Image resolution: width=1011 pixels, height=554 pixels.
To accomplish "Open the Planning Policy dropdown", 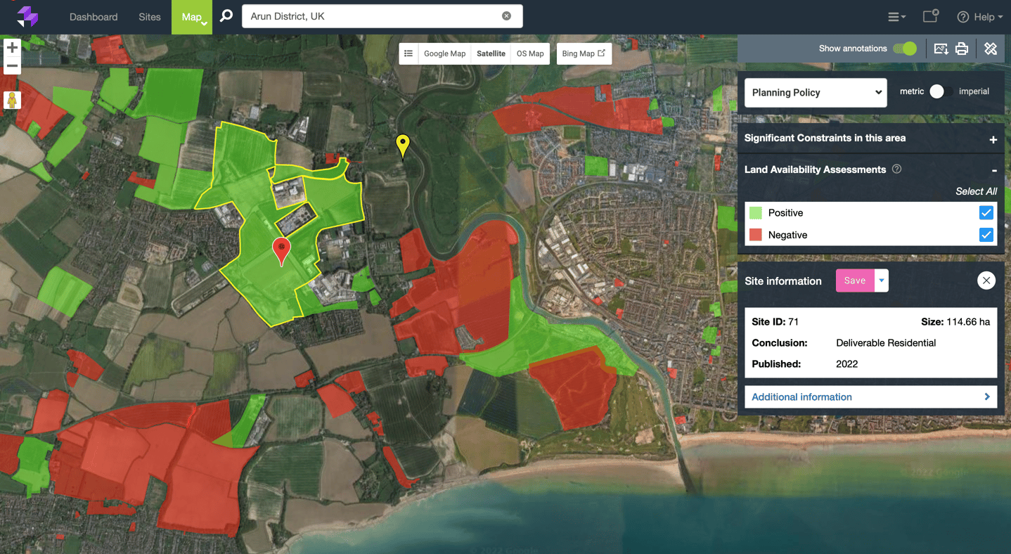I will coord(815,92).
